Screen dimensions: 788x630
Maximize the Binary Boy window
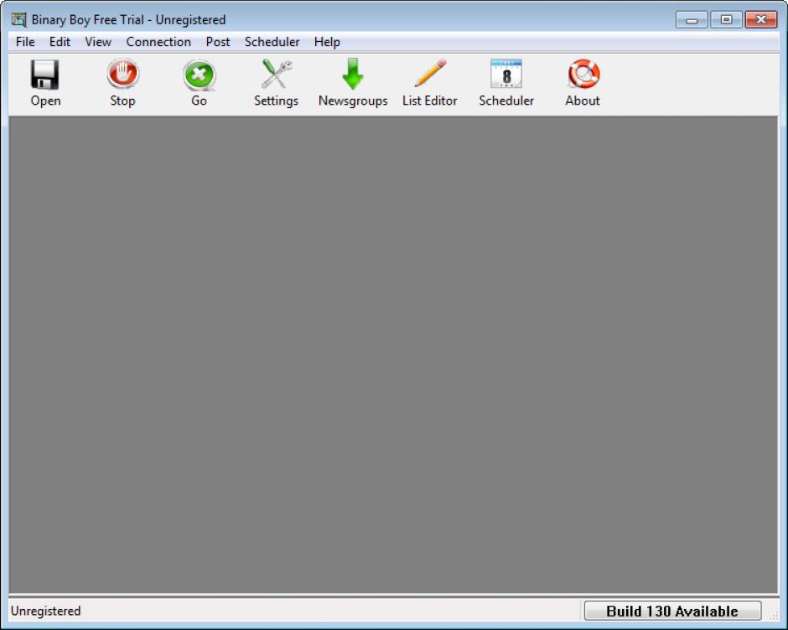[726, 19]
